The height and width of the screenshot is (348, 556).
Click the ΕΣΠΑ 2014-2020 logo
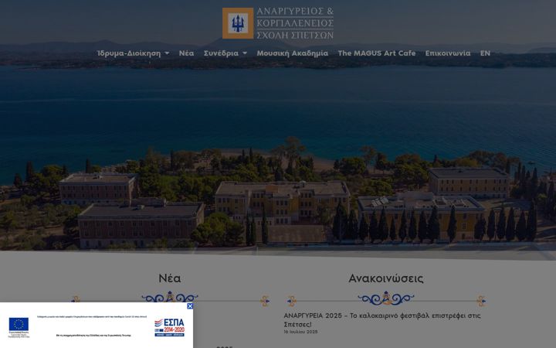point(169,327)
